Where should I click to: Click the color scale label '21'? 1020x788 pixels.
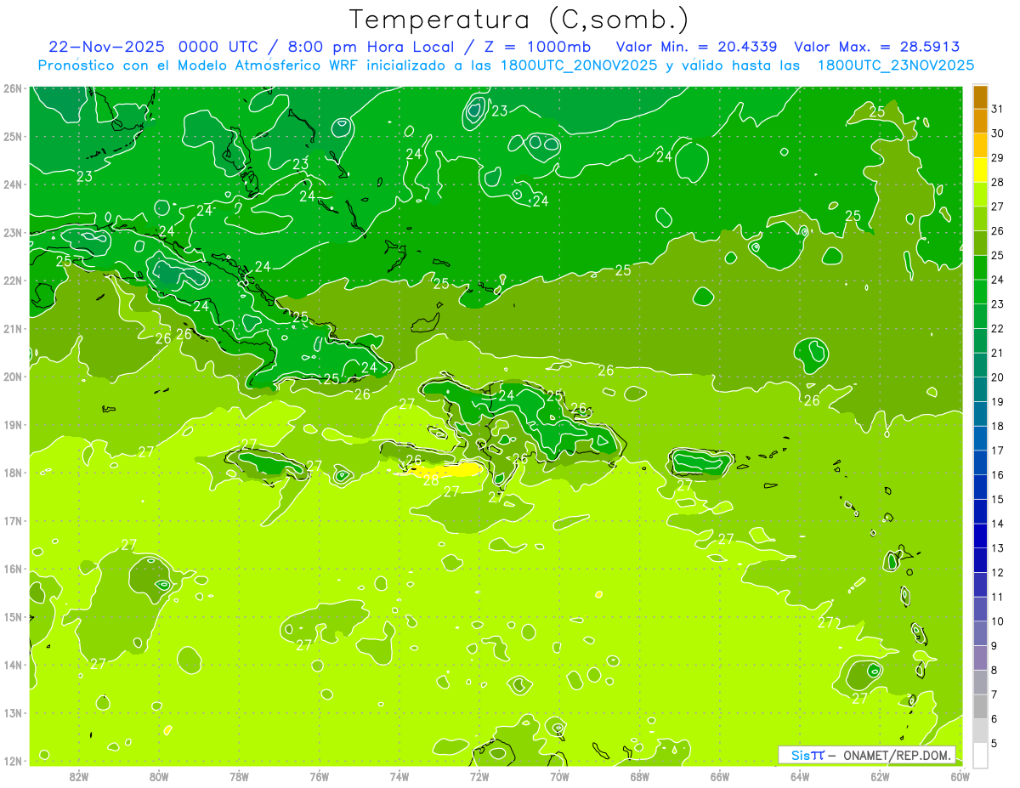click(998, 353)
